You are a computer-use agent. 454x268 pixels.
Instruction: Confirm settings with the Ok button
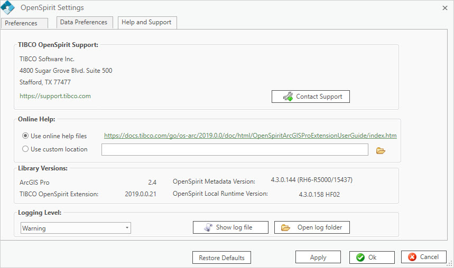372,257
